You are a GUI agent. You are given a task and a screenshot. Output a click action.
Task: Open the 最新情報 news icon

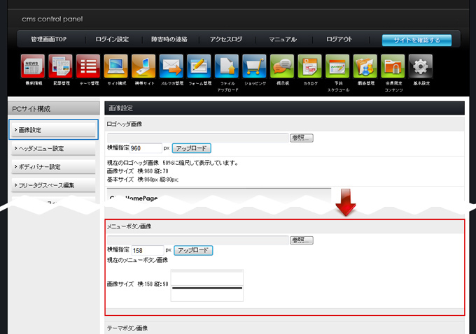click(x=33, y=67)
